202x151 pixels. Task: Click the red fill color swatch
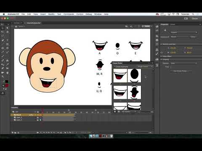(7, 86)
